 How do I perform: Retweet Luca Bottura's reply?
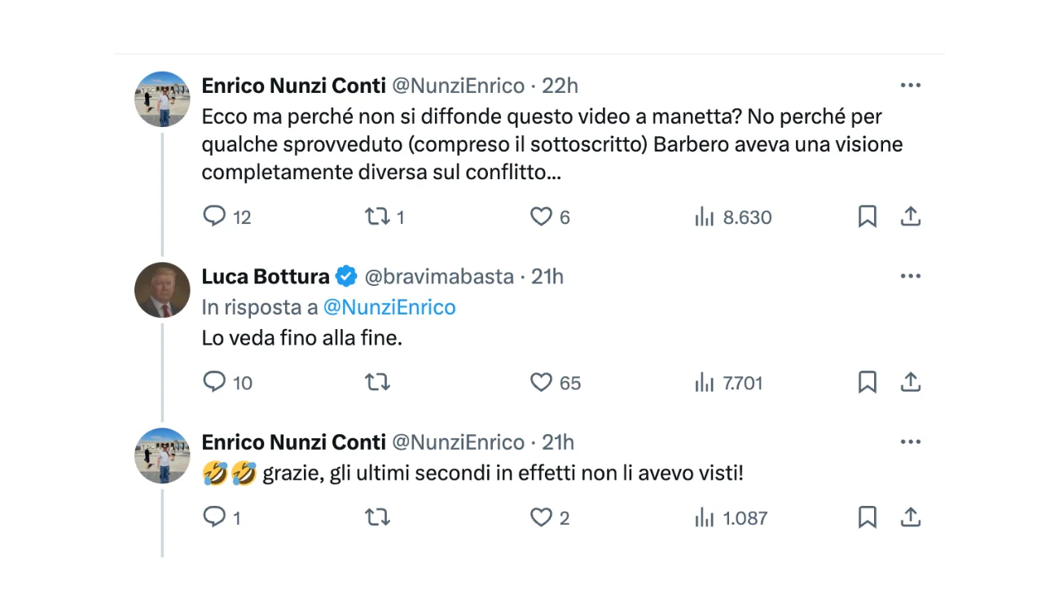point(376,382)
